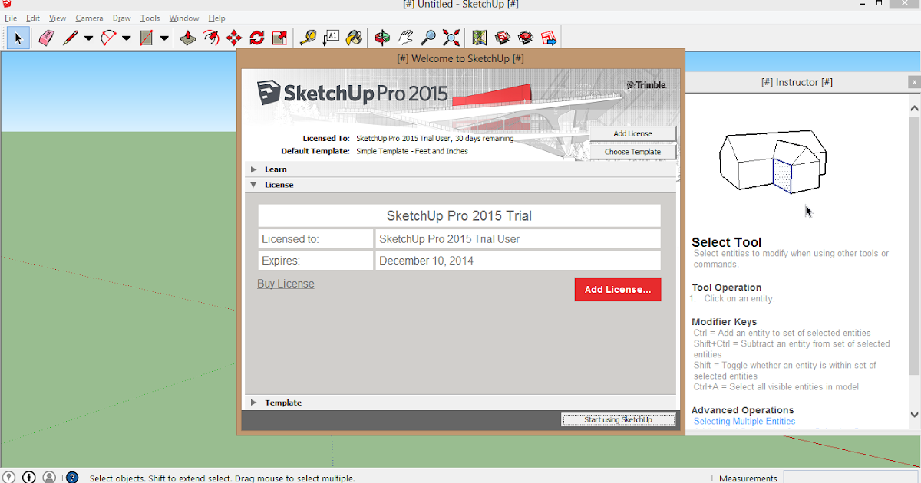
Task: Choose the Text label tool
Action: pyautogui.click(x=332, y=37)
